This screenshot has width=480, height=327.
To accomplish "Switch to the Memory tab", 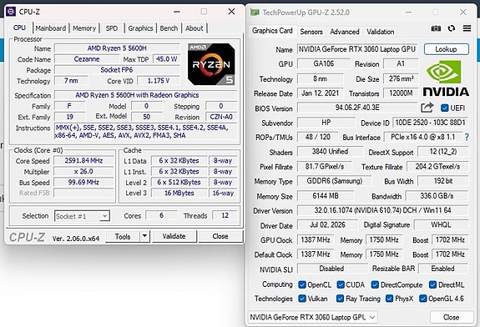I will click(x=84, y=28).
